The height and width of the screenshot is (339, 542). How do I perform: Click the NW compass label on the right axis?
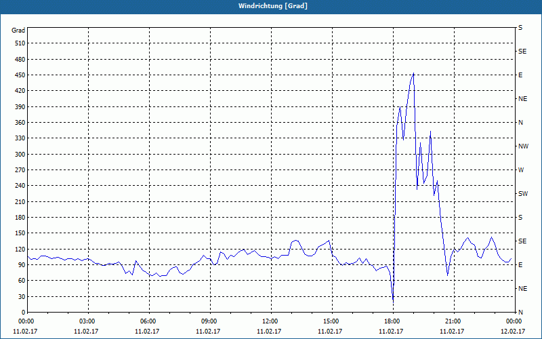[523, 146]
